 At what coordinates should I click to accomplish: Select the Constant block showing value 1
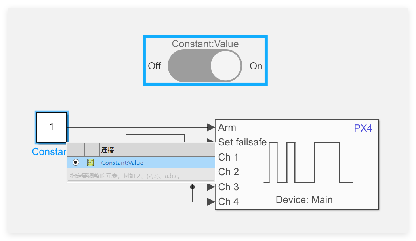[x=52, y=127]
